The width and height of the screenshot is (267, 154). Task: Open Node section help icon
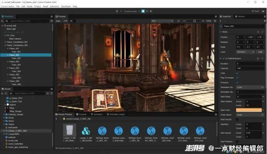click(x=258, y=32)
